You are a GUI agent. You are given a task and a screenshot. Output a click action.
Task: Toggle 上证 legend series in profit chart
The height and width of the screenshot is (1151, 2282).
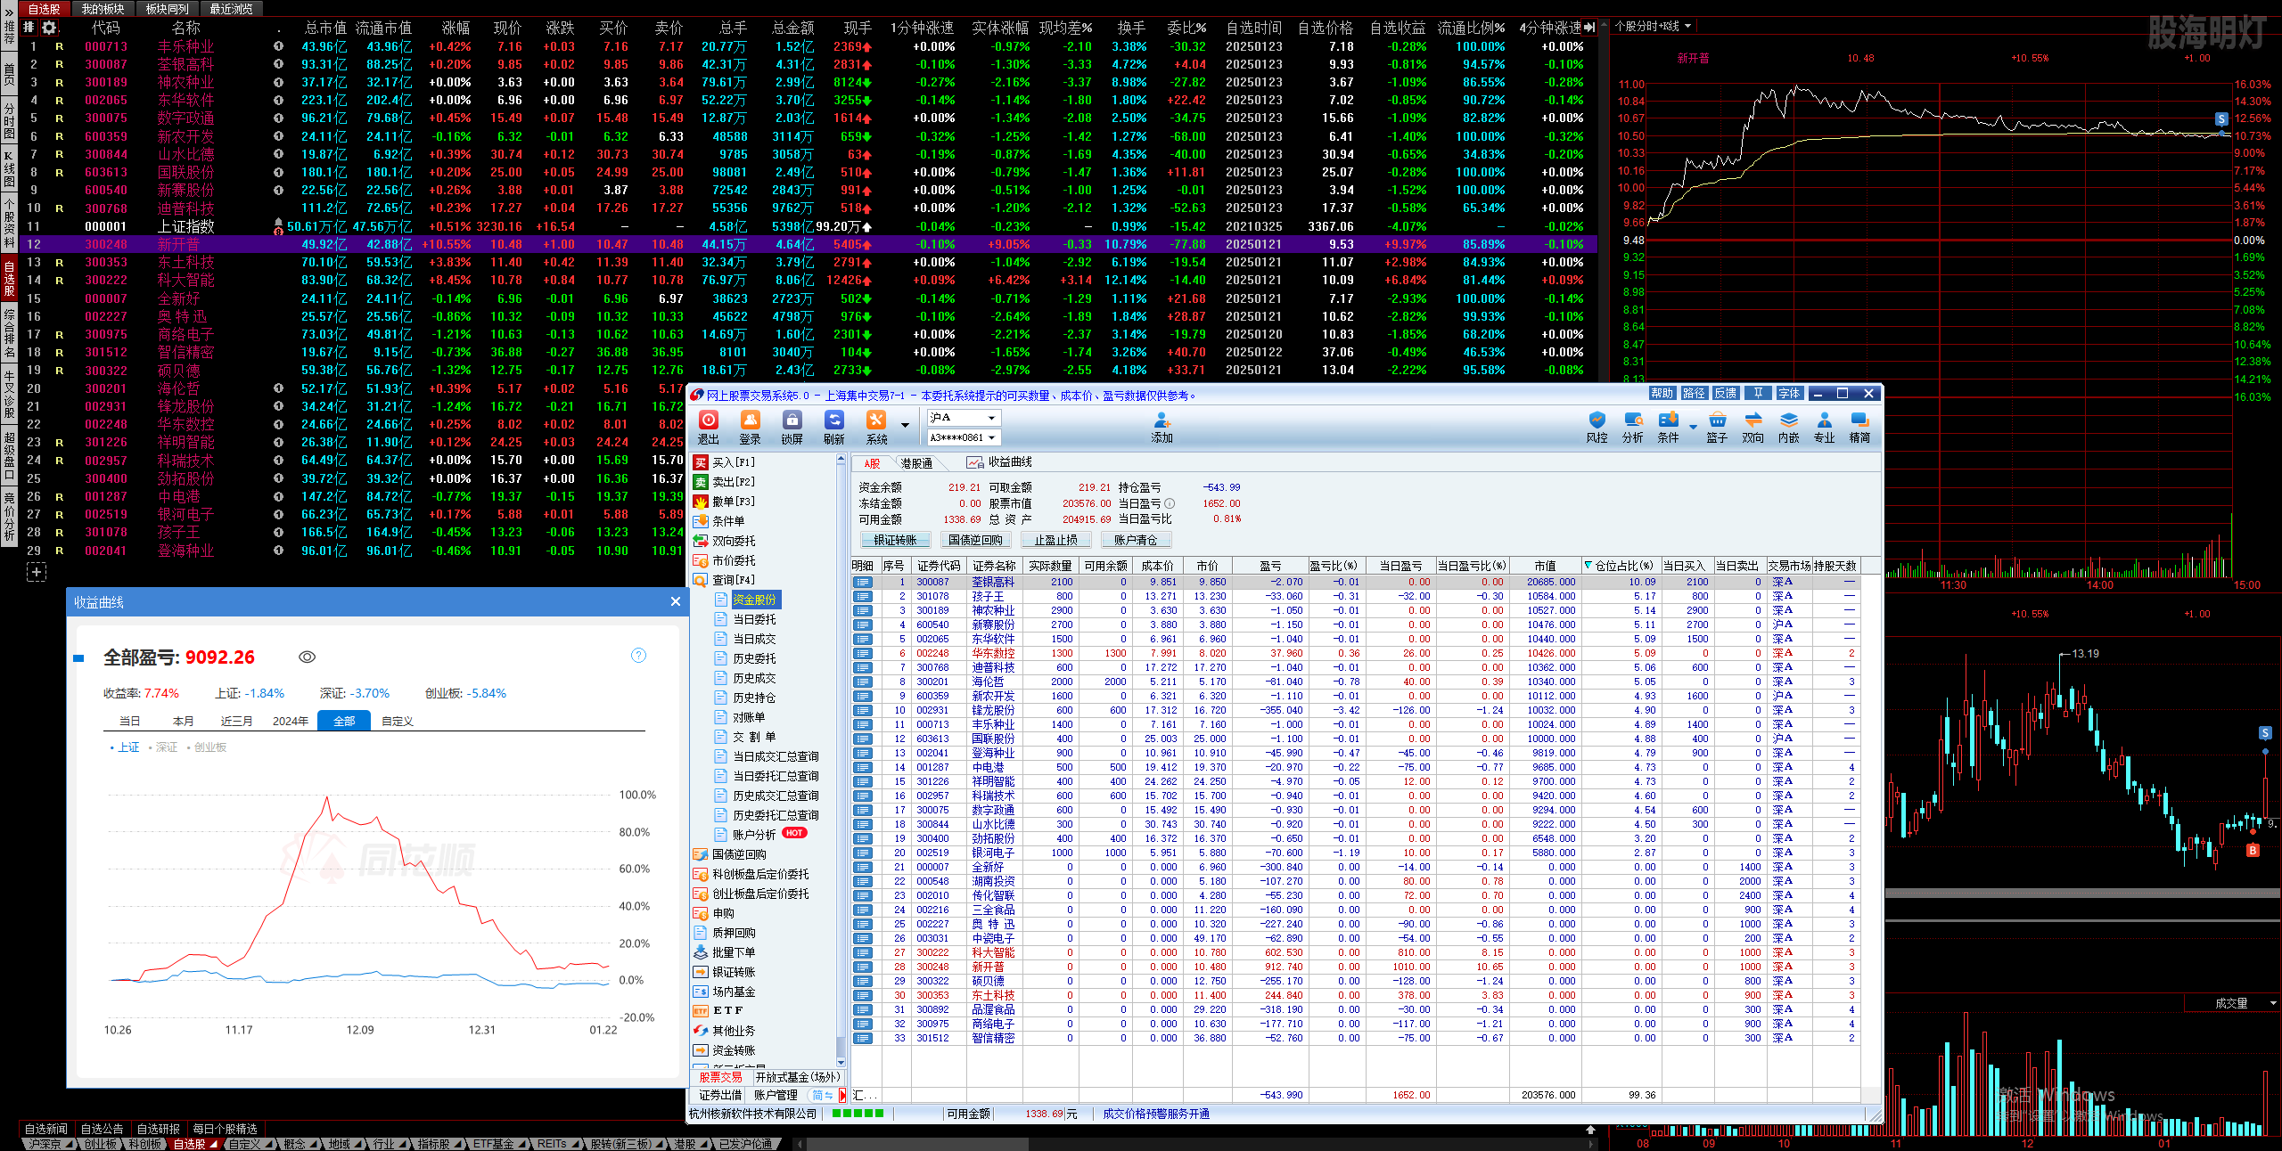125,747
